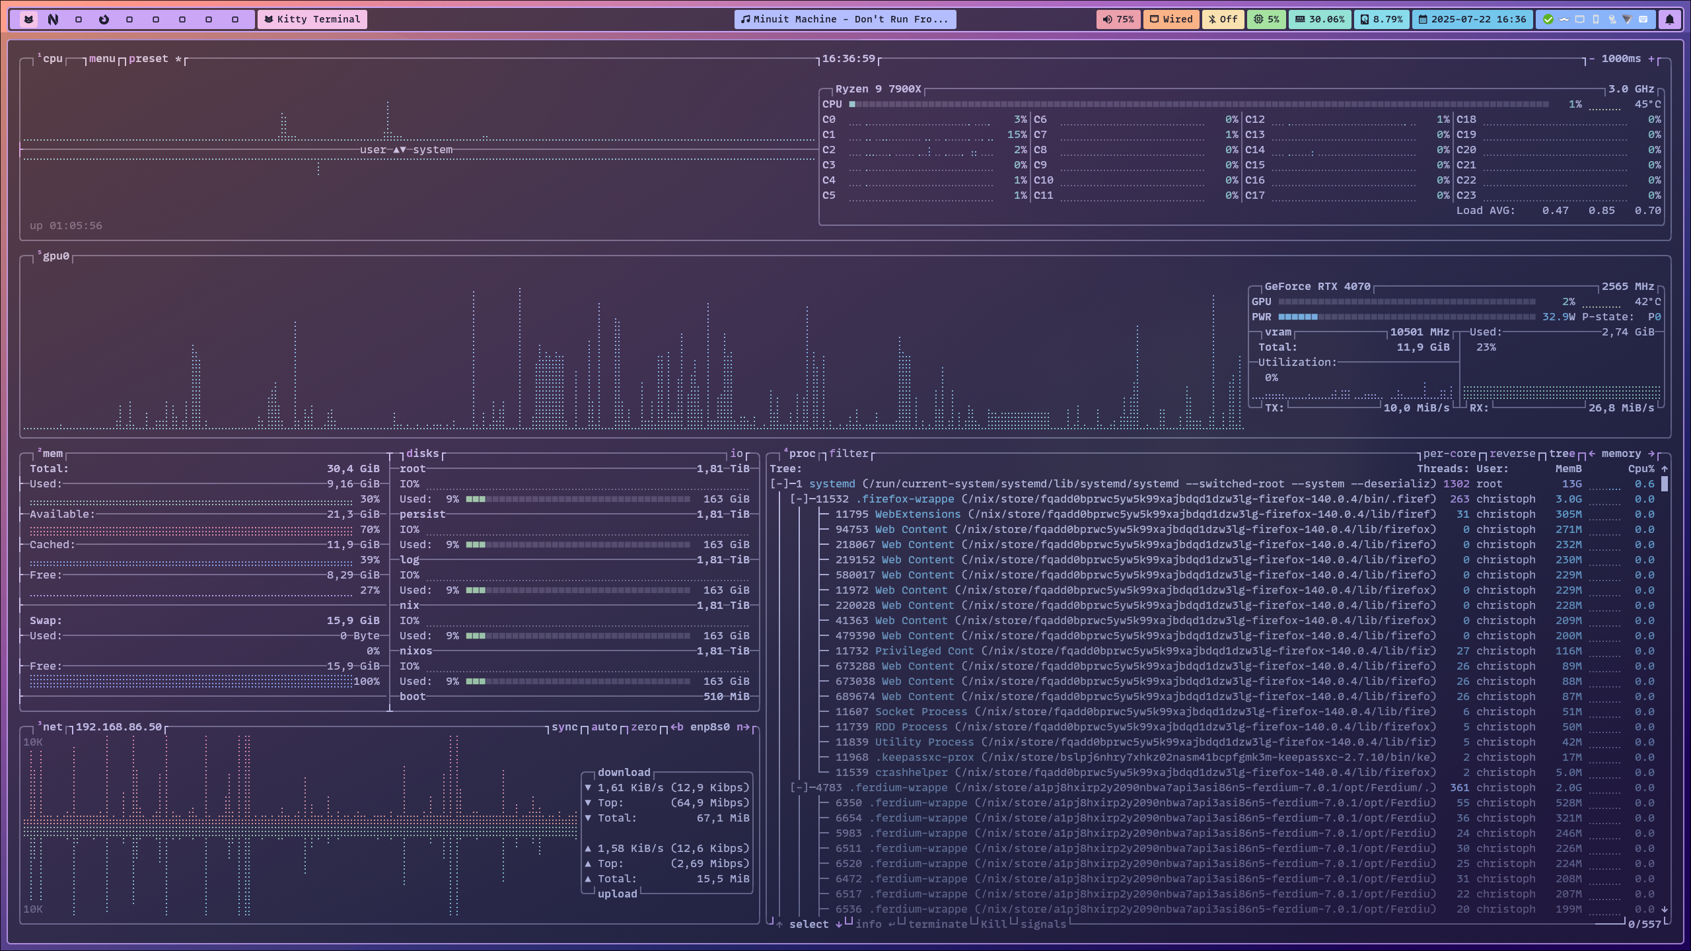Click the notification bell icon
The height and width of the screenshot is (951, 1691).
tap(1669, 19)
